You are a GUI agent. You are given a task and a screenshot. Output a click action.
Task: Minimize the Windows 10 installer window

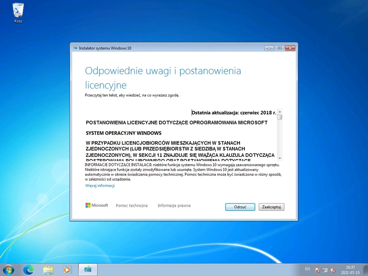pos(269,48)
